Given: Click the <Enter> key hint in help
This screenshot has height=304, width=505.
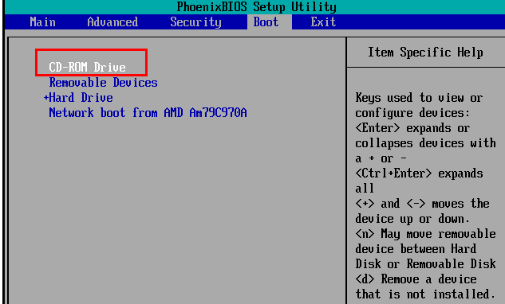Looking at the screenshot, I should pyautogui.click(x=377, y=128).
